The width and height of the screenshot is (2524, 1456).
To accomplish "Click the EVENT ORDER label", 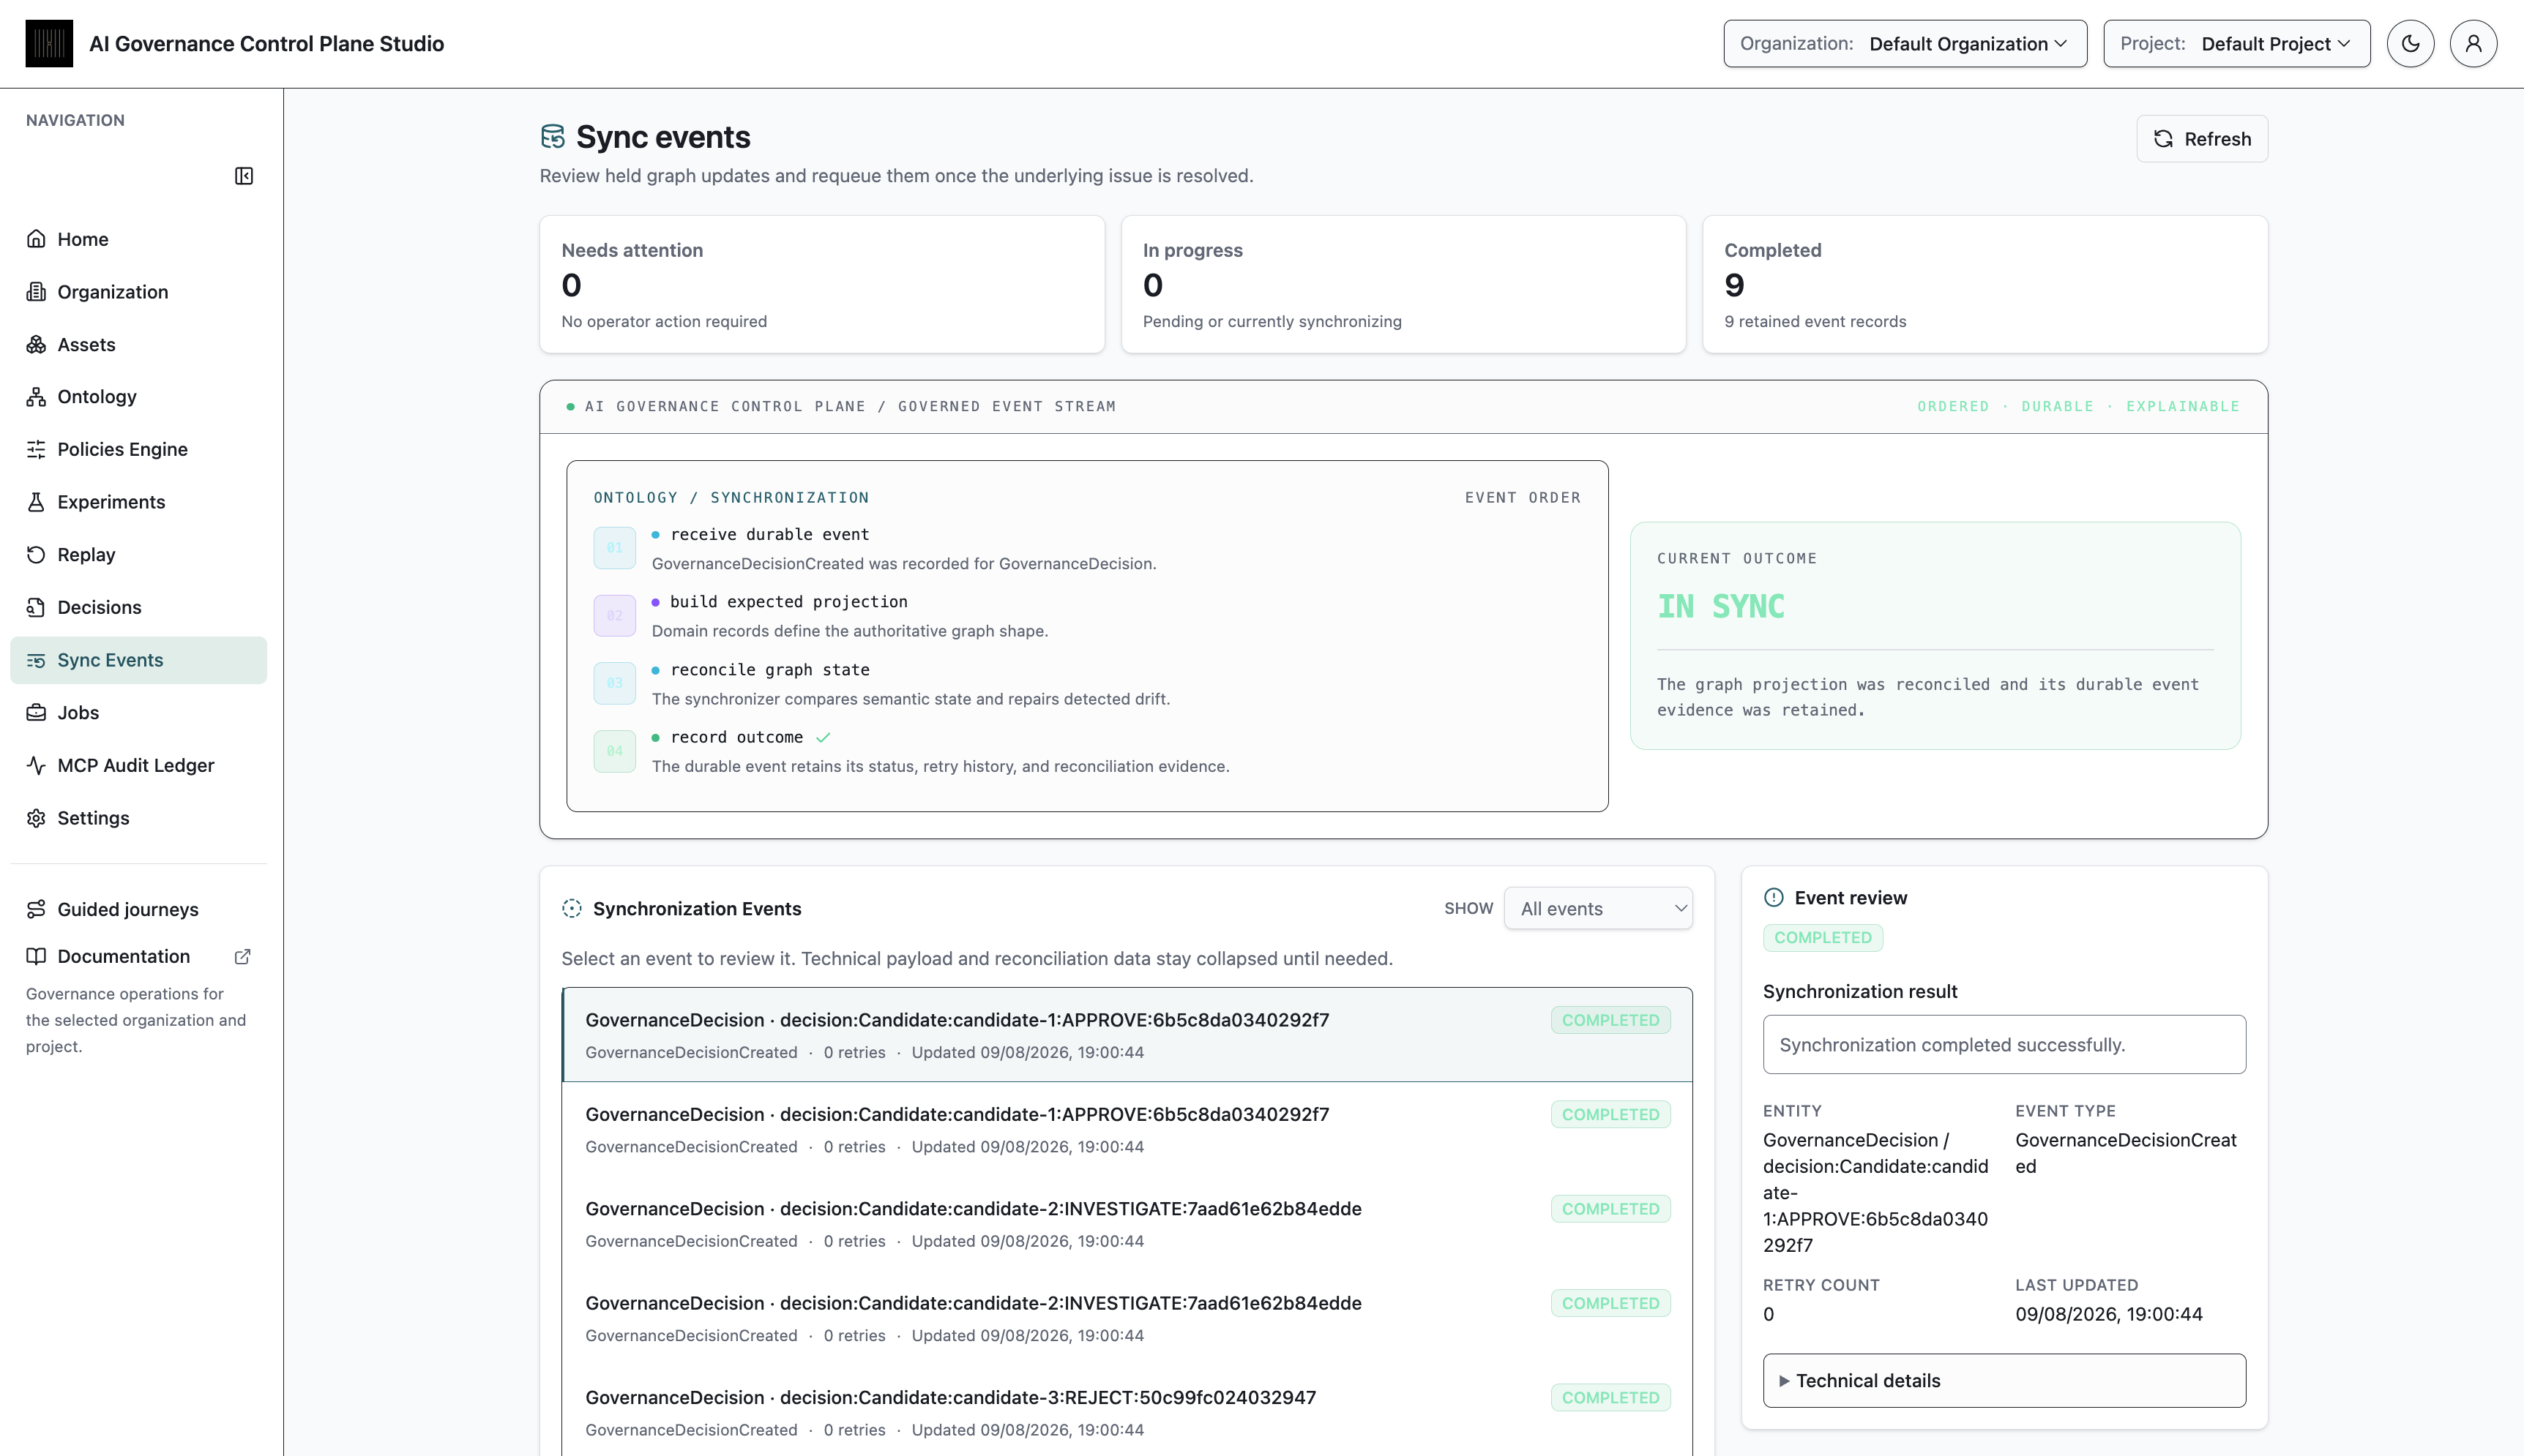I will point(1523,498).
